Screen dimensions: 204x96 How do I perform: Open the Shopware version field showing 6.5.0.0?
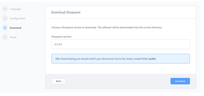pos(121,44)
